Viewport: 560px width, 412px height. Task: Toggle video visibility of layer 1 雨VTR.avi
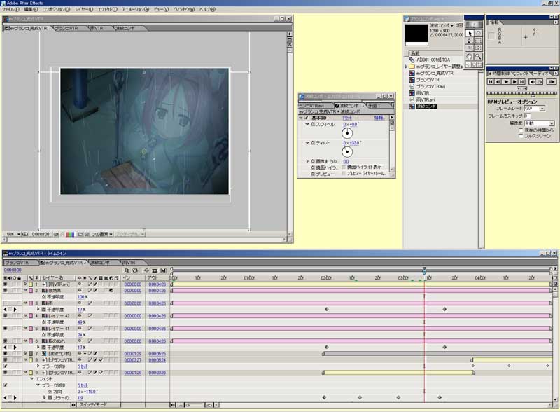pyautogui.click(x=5, y=284)
